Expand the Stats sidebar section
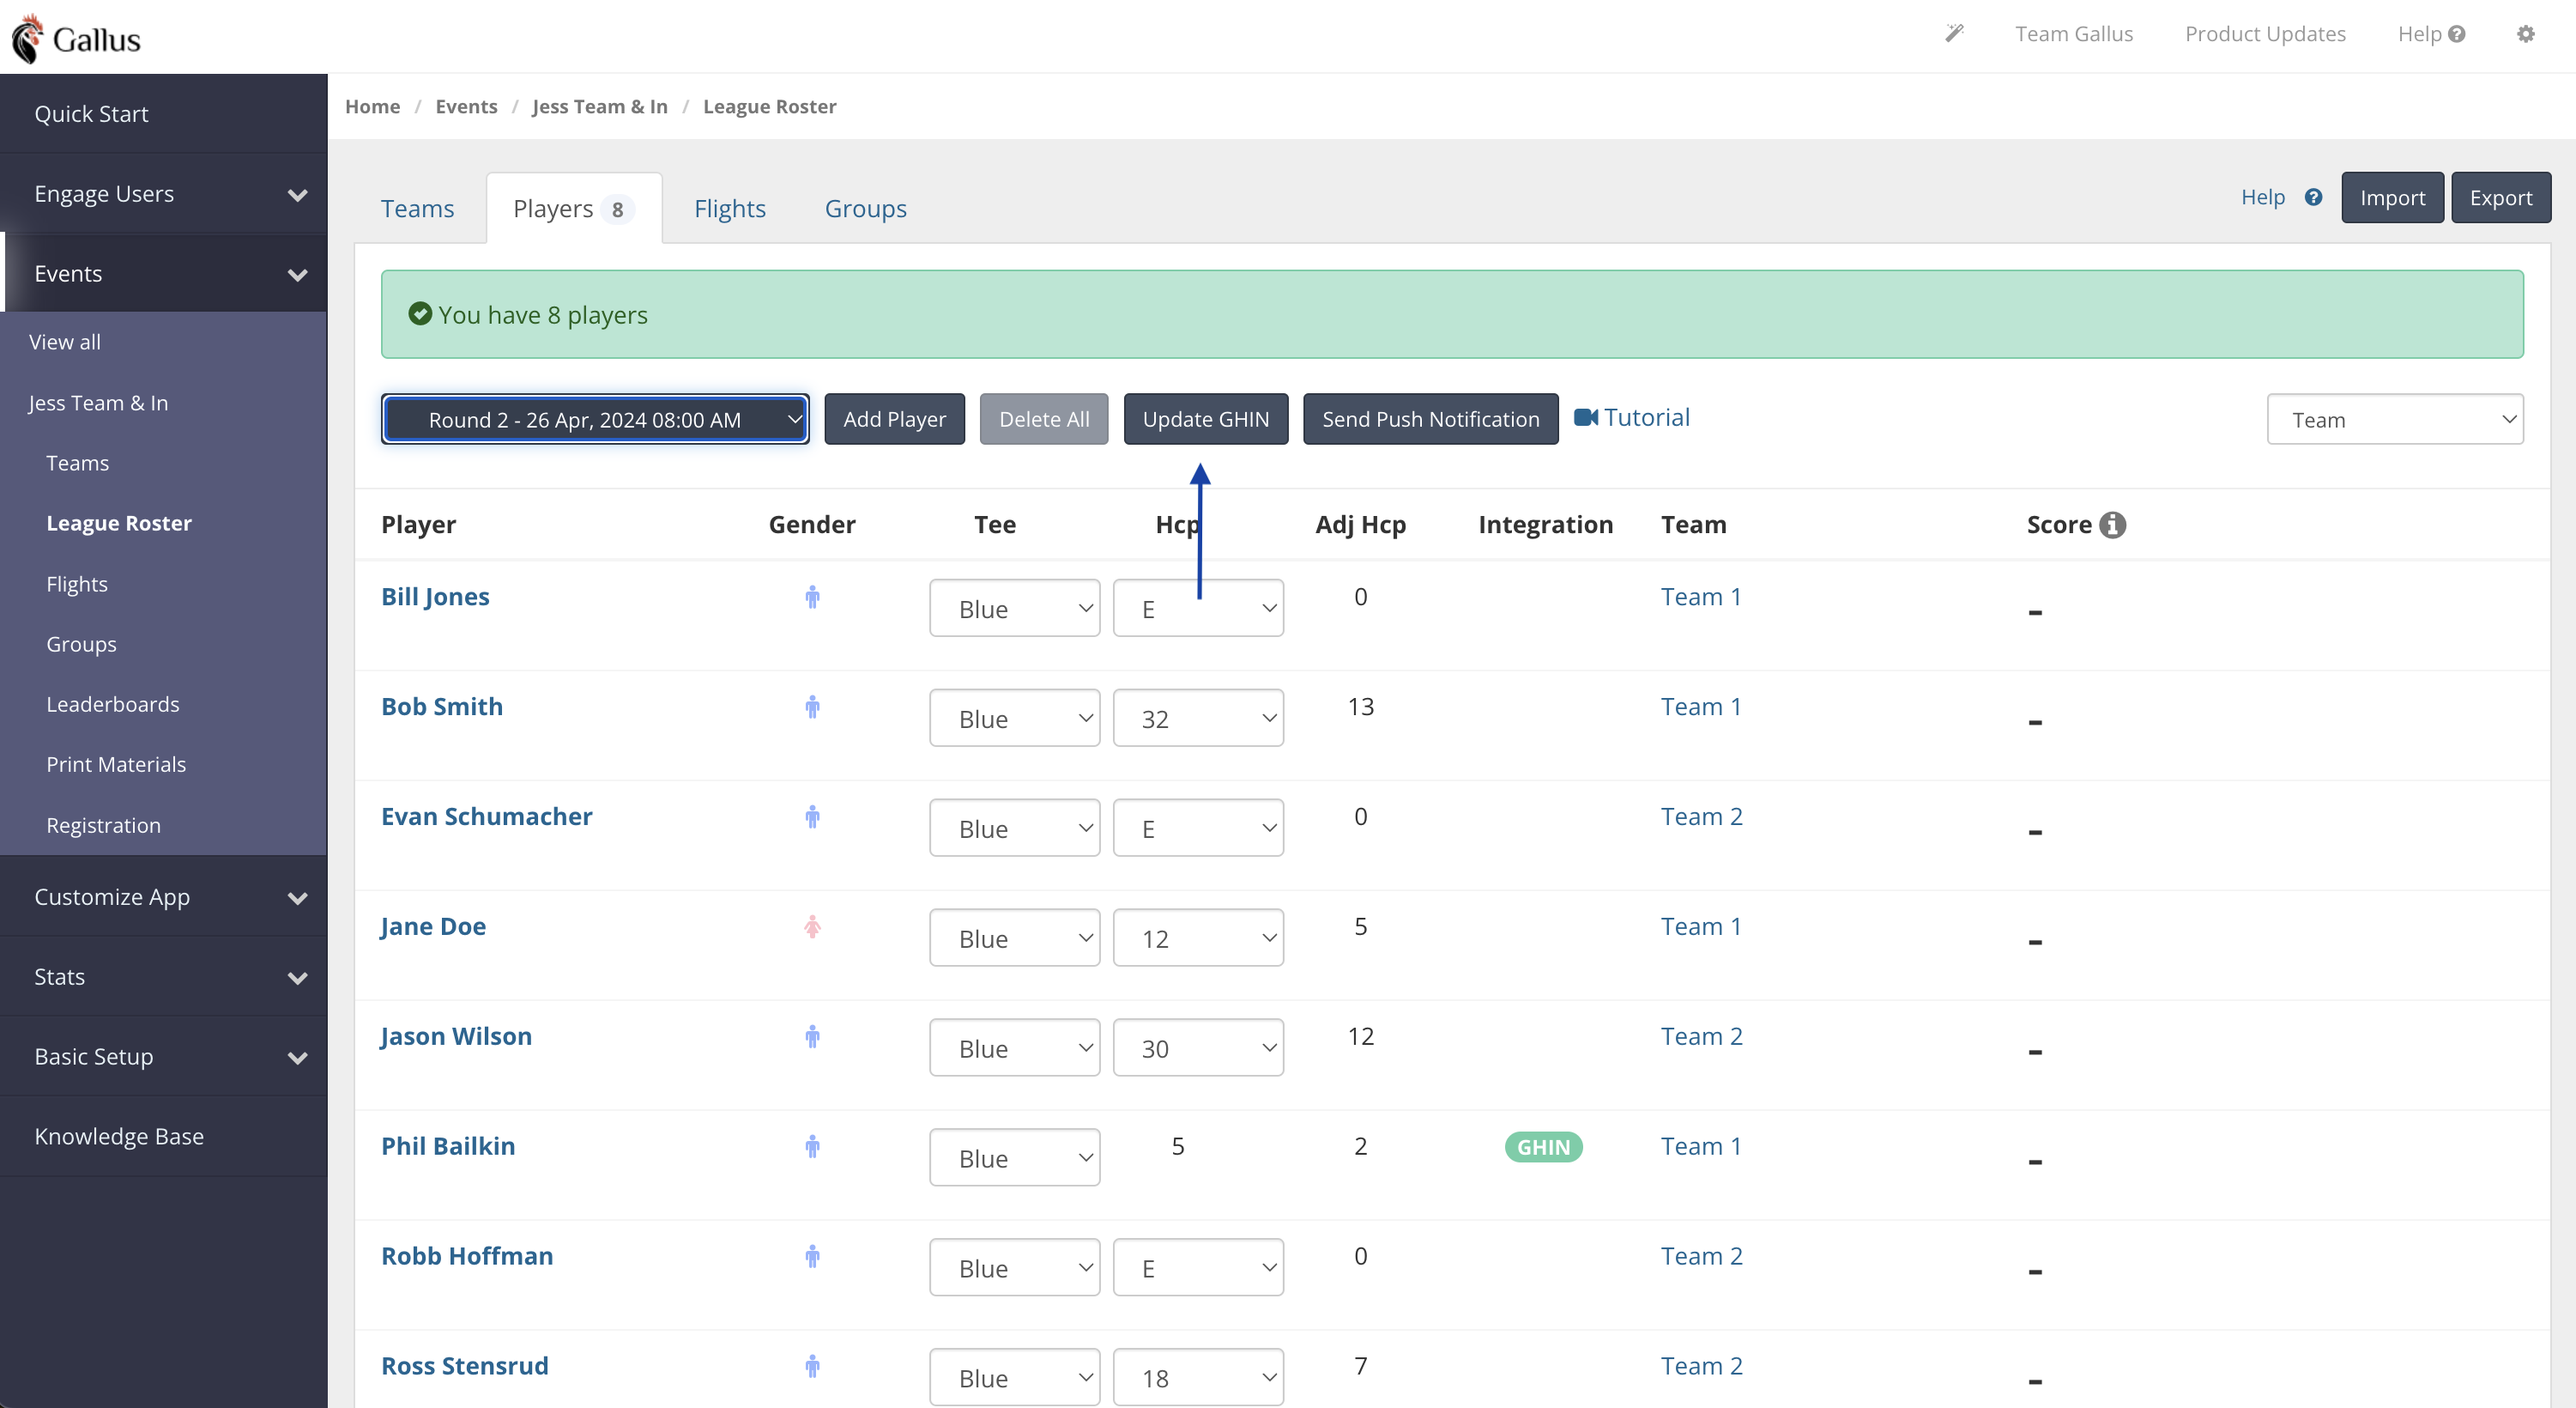 pos(164,977)
